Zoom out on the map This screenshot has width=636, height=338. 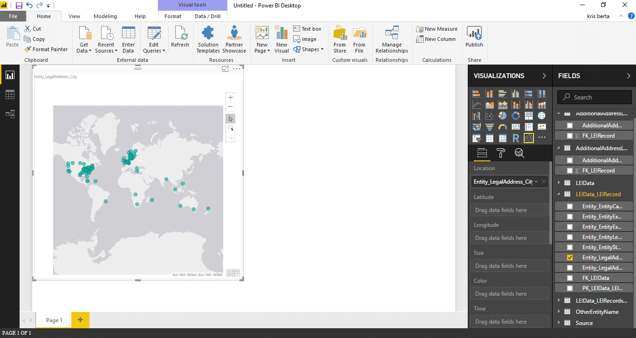pyautogui.click(x=230, y=106)
